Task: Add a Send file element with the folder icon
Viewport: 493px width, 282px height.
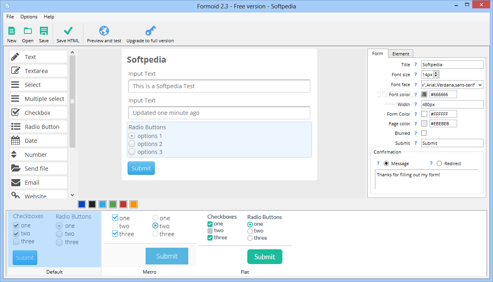Action: point(38,168)
